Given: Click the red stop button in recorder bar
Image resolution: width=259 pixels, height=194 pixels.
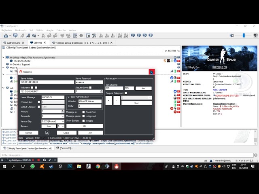Looking at the screenshot, I should [38, 160].
